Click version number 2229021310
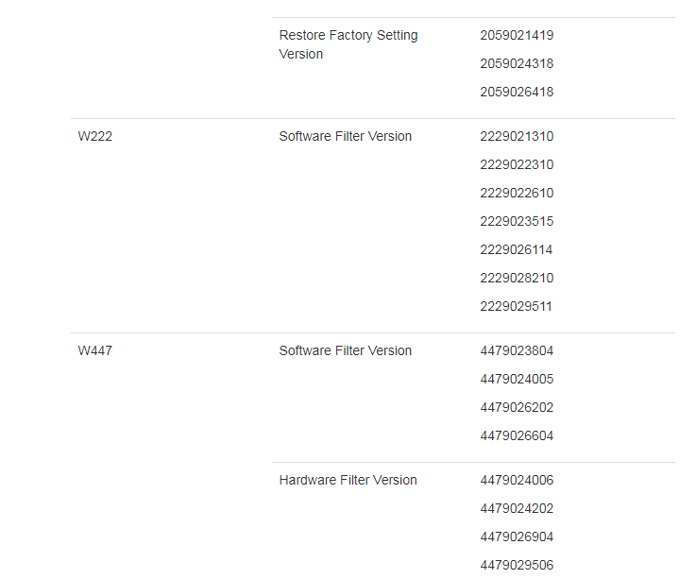This screenshot has width=696, height=579. (517, 136)
